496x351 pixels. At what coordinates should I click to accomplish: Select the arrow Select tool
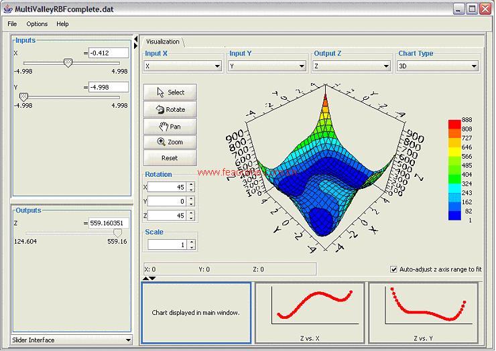pos(170,92)
